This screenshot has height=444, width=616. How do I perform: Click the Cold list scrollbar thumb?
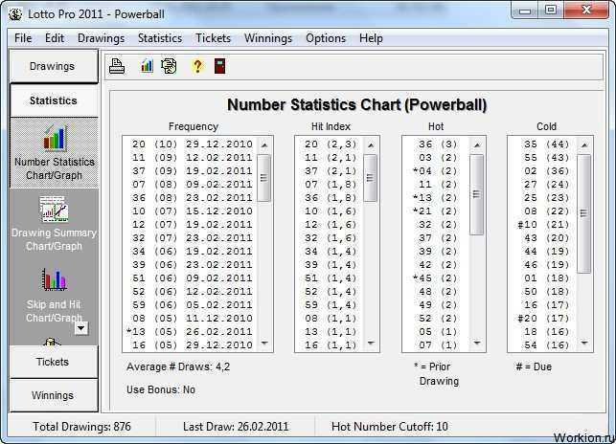coord(583,213)
